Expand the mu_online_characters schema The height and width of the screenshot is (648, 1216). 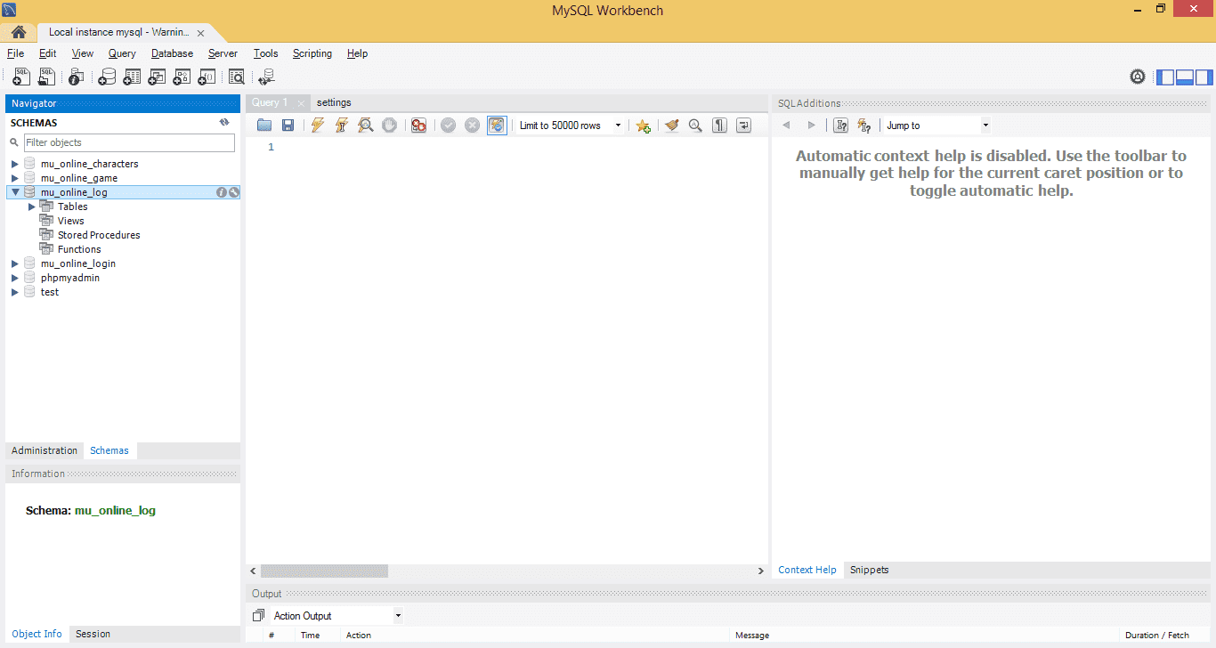15,164
